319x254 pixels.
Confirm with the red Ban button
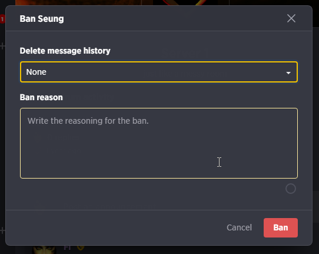pos(281,227)
